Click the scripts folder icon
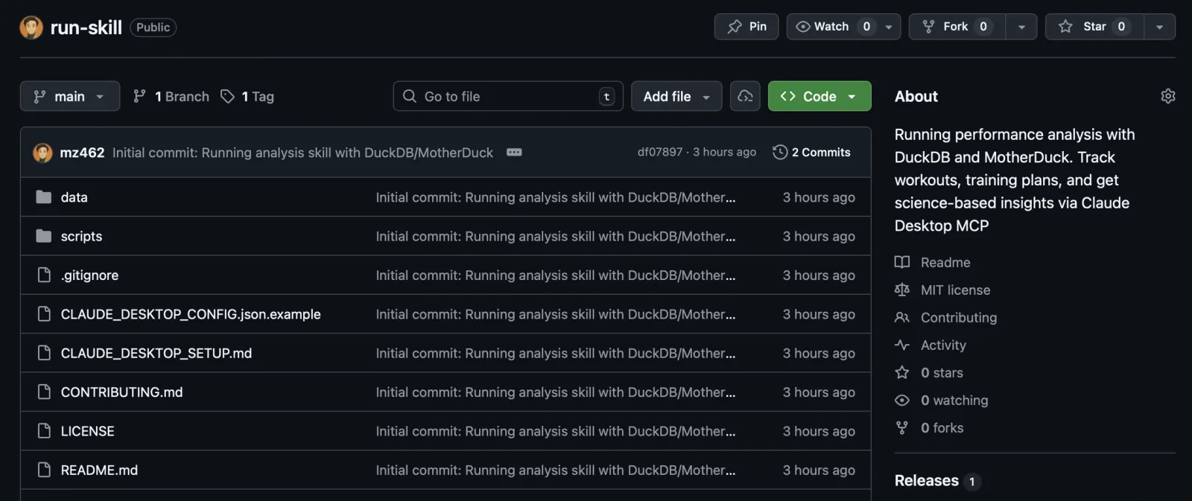Screen dimensions: 1192x501 pyautogui.click(x=44, y=236)
